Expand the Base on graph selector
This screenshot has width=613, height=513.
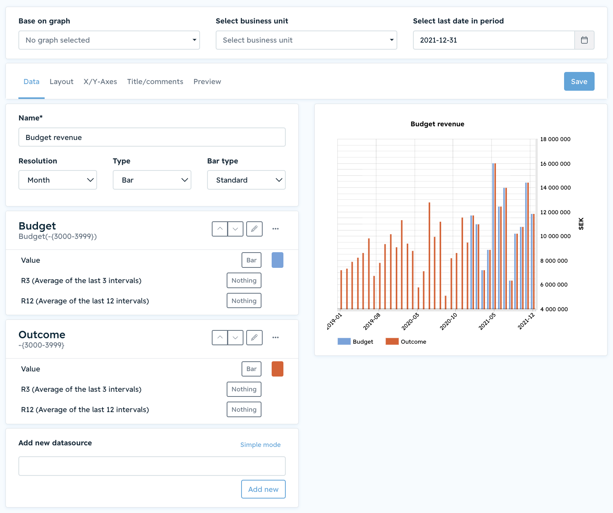point(109,40)
